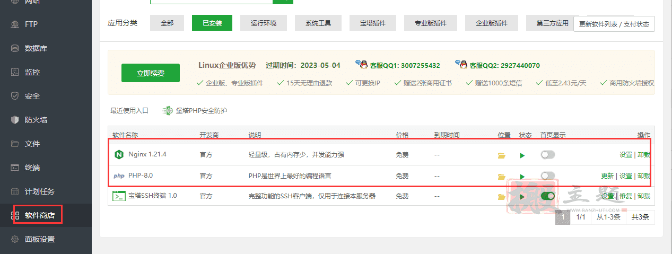This screenshot has height=254, width=672.
Task: Select 企业版插件 category tab
Action: point(492,23)
